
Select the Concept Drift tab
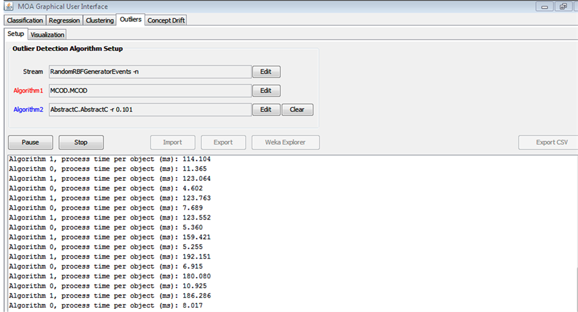coord(166,20)
